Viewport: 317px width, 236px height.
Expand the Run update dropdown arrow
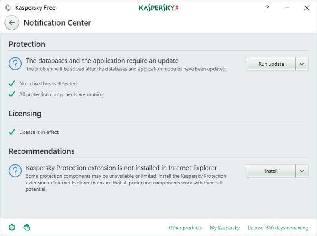click(x=302, y=64)
